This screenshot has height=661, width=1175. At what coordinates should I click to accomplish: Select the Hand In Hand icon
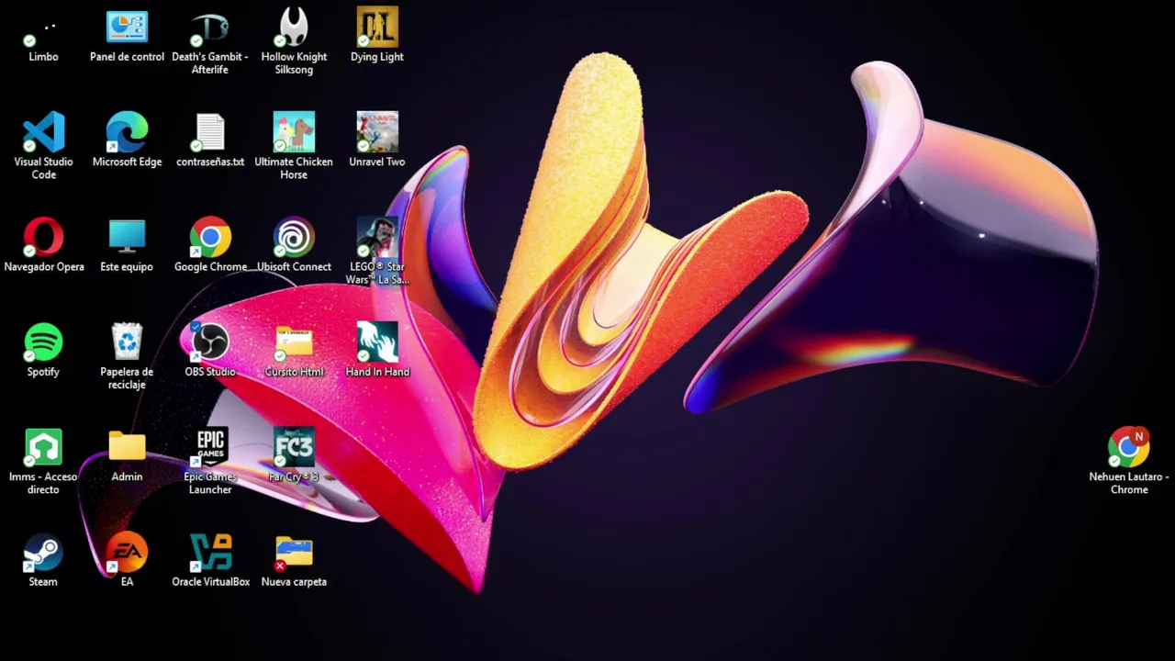point(377,351)
